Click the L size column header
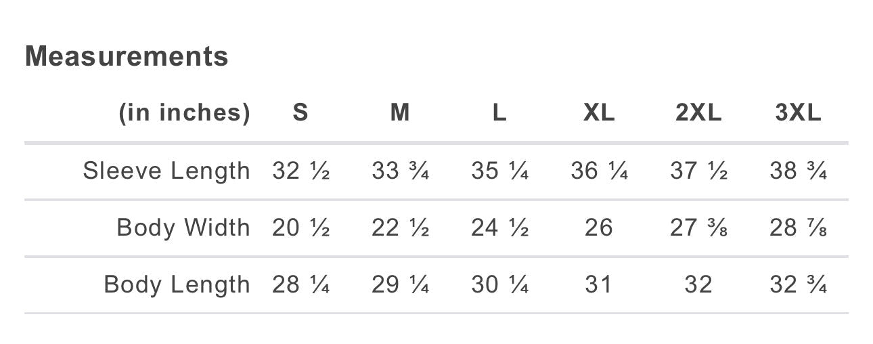 [499, 112]
